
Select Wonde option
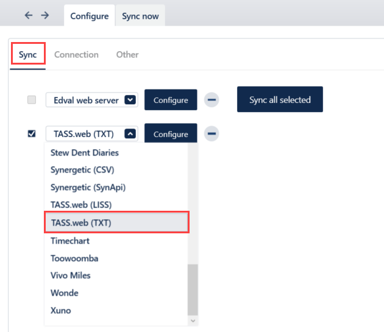coord(116,293)
